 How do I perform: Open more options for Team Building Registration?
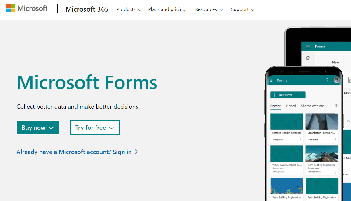click(x=336, y=172)
